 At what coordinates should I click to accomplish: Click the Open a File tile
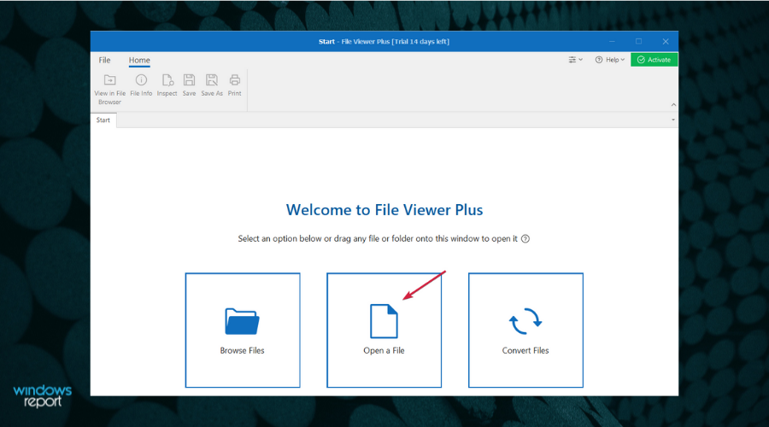pyautogui.click(x=384, y=330)
